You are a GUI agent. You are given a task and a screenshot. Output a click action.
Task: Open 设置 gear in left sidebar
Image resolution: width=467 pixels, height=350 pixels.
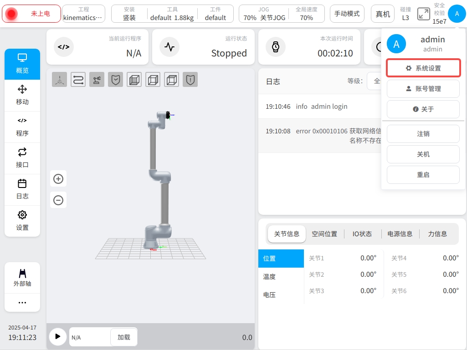(x=22, y=220)
